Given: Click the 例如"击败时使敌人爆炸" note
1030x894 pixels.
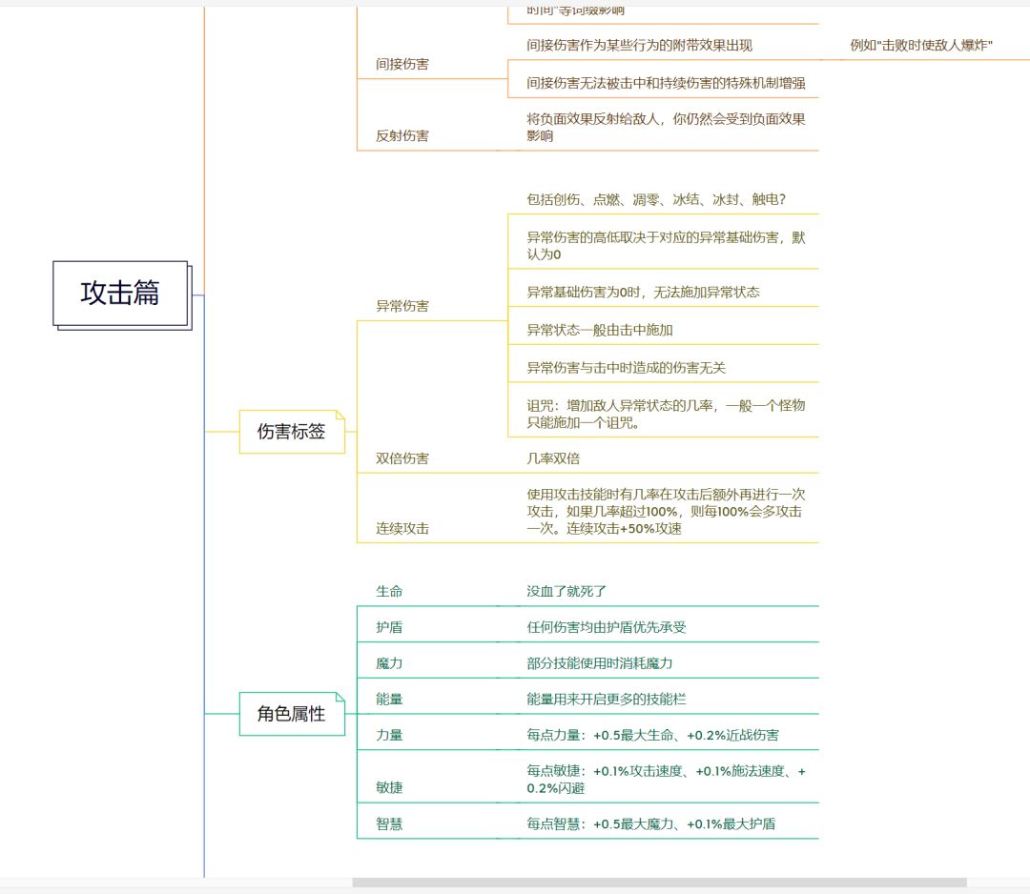Looking at the screenshot, I should tap(921, 46).
